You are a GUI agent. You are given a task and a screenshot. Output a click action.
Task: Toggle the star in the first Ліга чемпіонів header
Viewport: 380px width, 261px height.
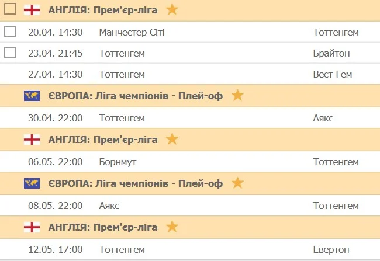tap(237, 96)
